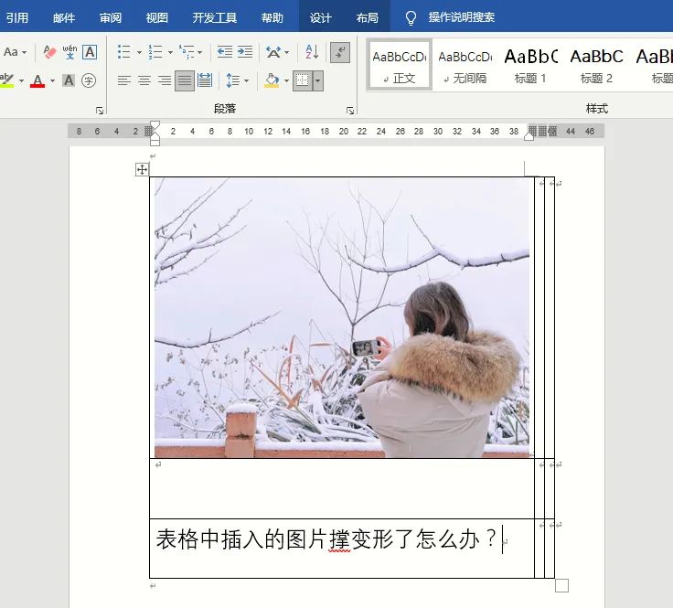The image size is (673, 608).
Task: Click the empty middle table row
Action: point(342,488)
